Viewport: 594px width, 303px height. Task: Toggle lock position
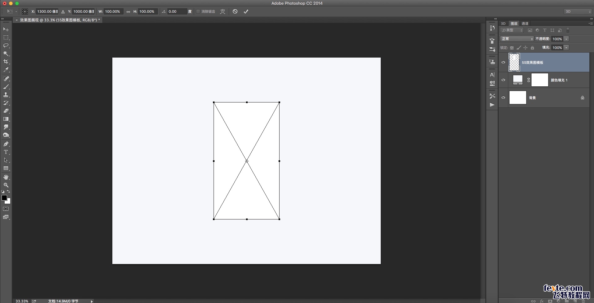tap(525, 48)
